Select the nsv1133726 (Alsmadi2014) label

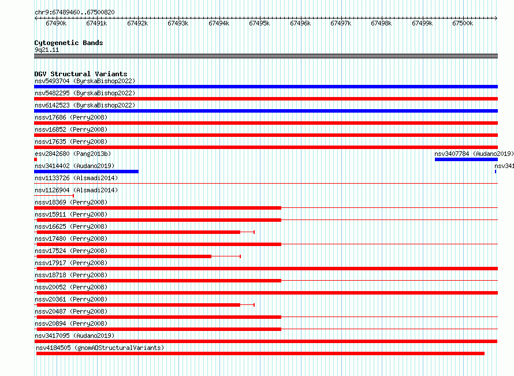click(x=76, y=178)
